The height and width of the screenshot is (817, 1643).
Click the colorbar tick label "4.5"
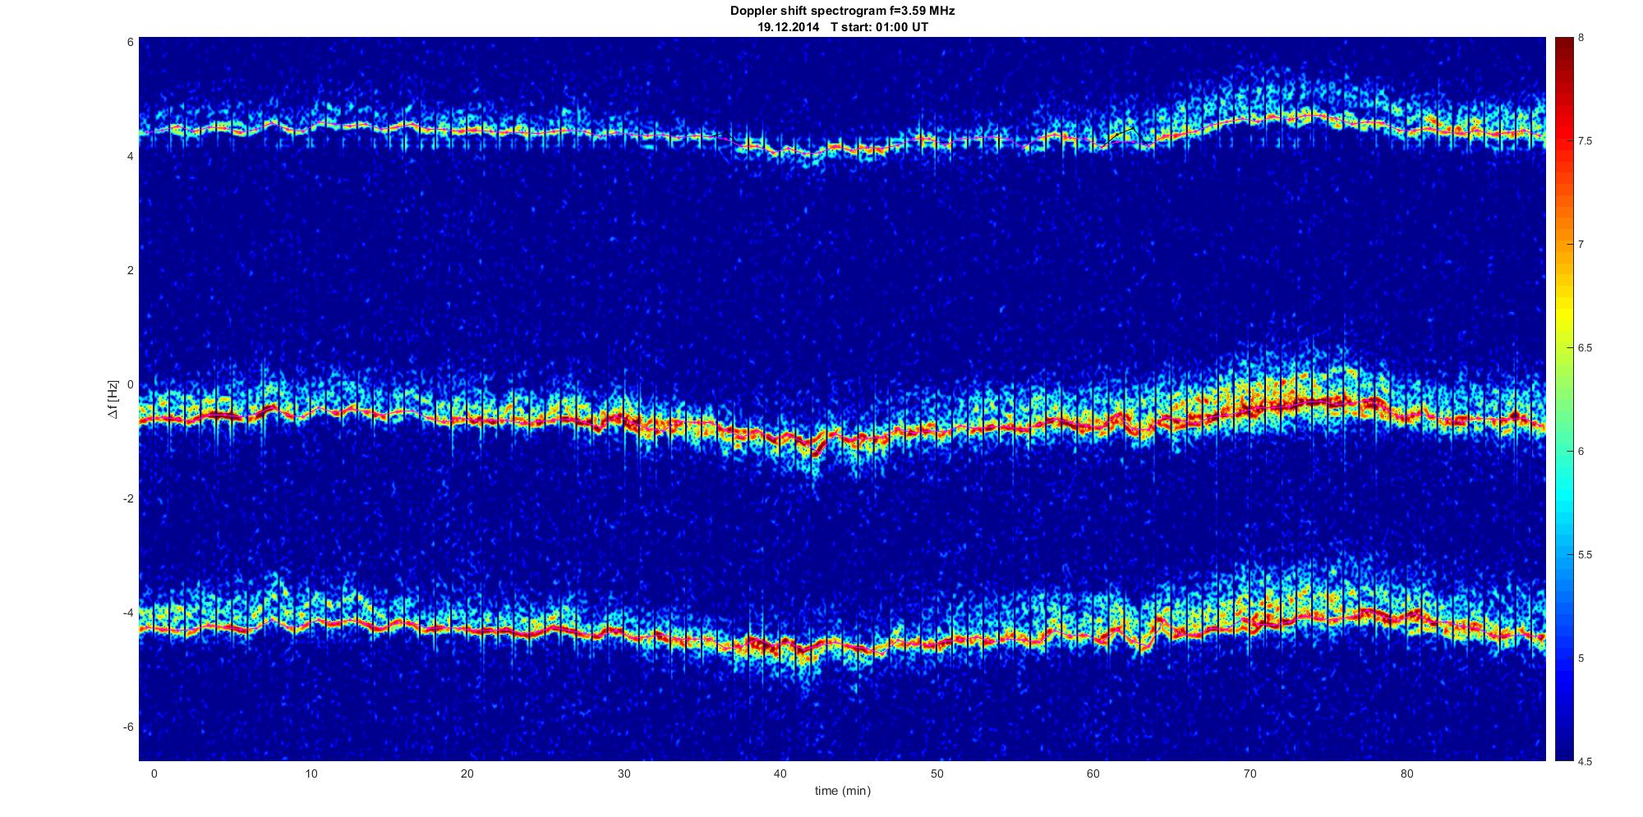1585,761
